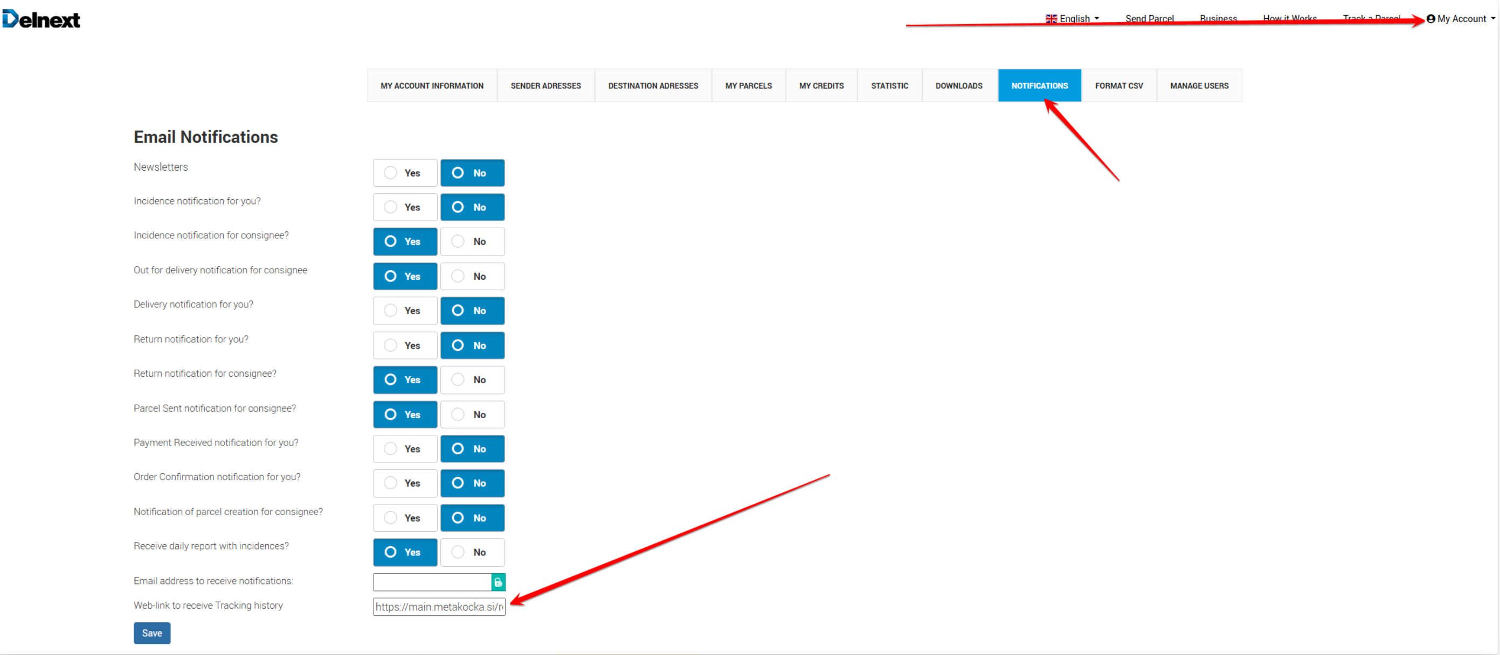Select No for Parcel Sent notification
The image size is (1500, 655).
472,414
